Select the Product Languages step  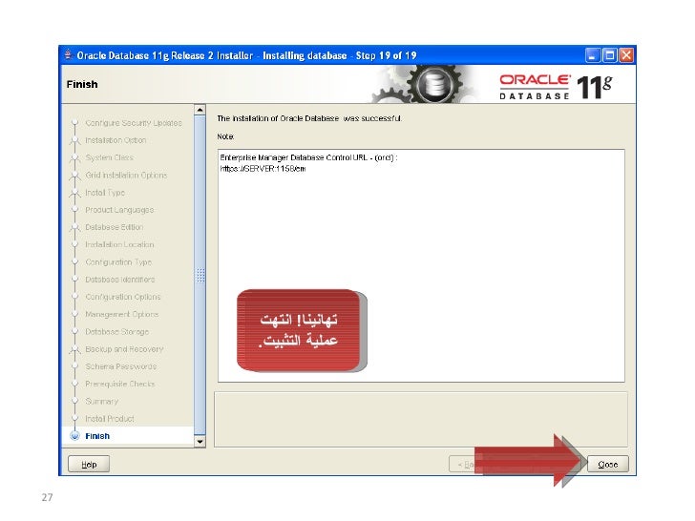pos(119,210)
